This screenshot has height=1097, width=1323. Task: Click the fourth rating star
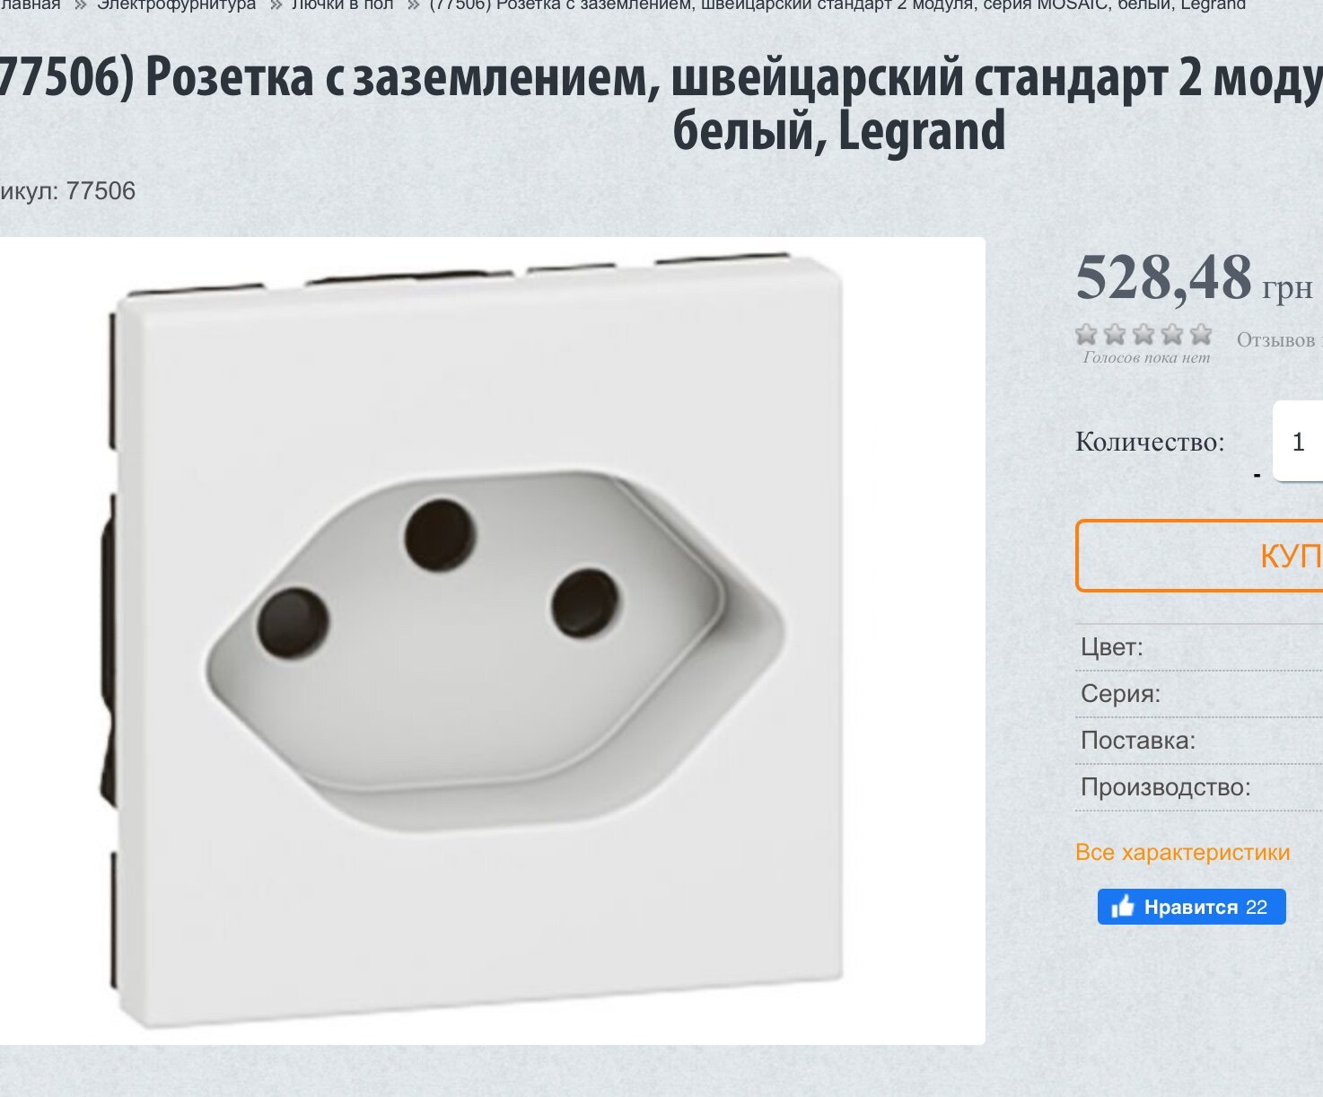(1172, 335)
